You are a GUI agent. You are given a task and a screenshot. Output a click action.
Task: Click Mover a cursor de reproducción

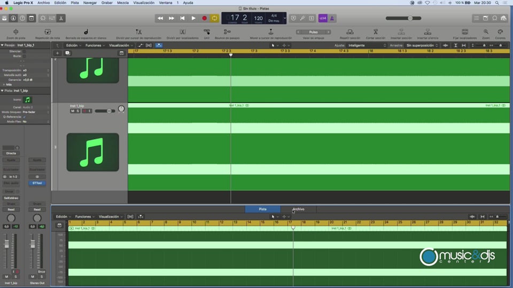[x=271, y=34]
